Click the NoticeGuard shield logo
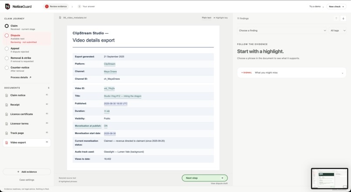Viewport: 351px width, 192px height. tap(7, 7)
